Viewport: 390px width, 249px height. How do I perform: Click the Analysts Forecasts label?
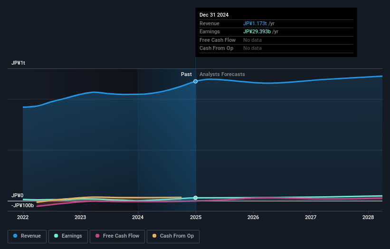222,75
